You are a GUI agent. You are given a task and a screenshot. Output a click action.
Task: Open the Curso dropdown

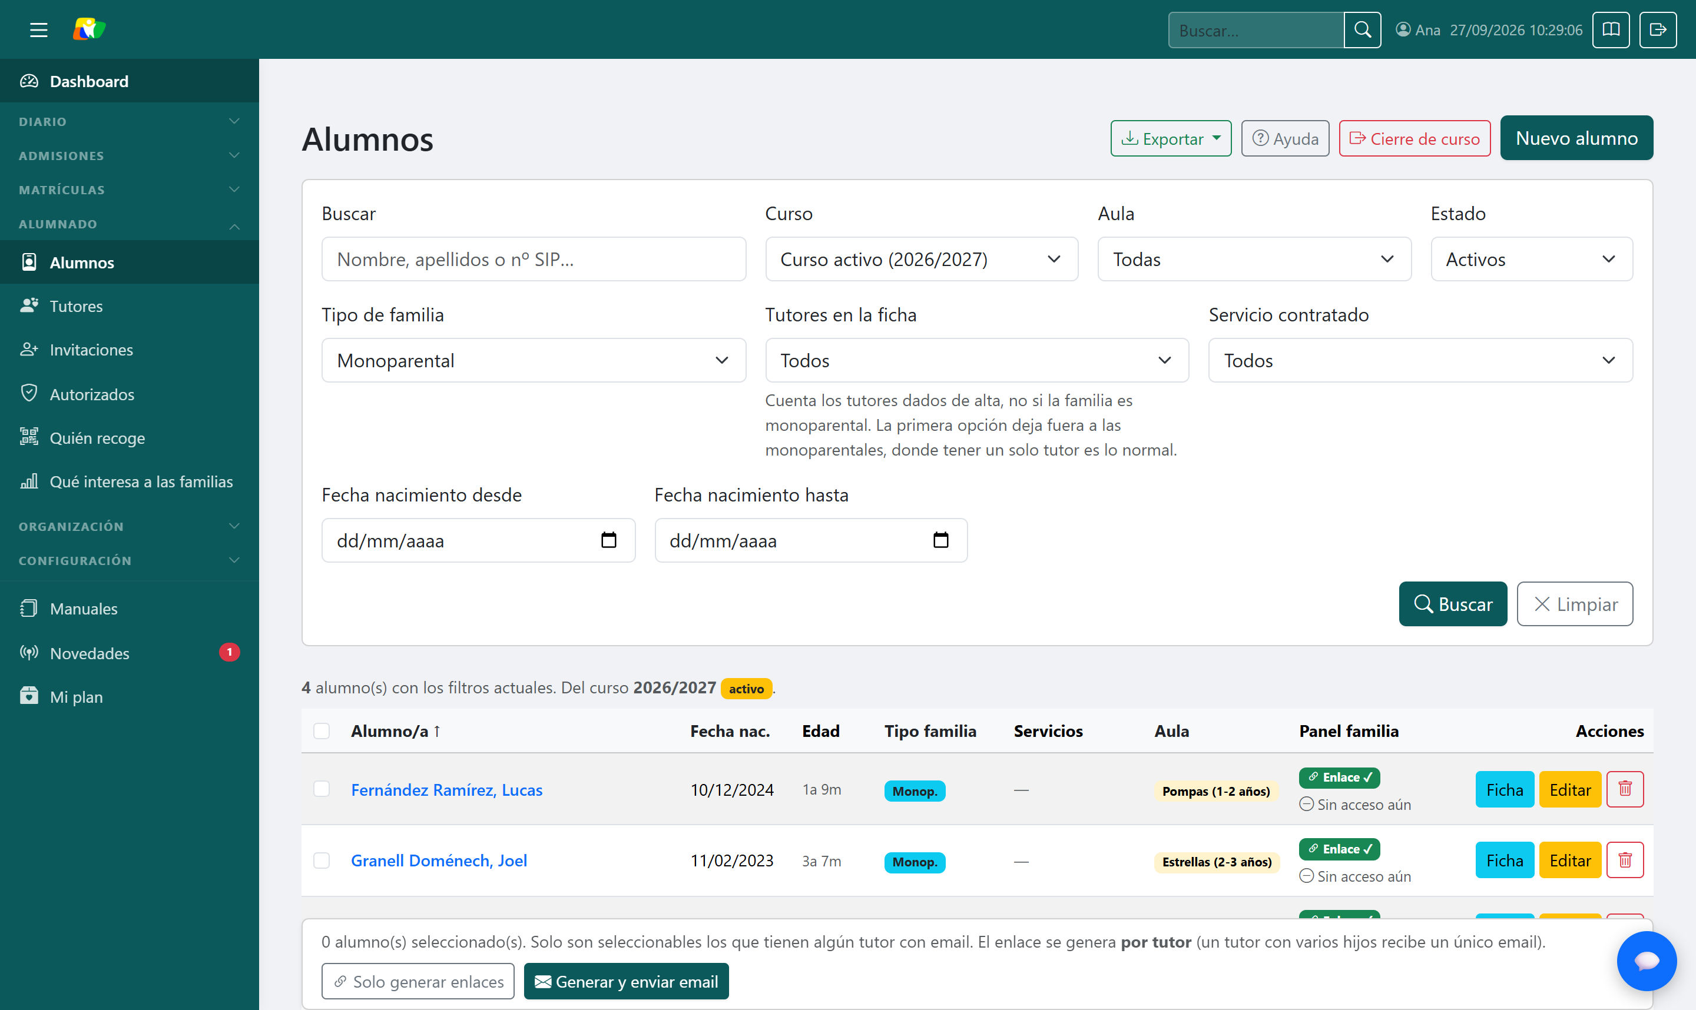click(x=921, y=260)
